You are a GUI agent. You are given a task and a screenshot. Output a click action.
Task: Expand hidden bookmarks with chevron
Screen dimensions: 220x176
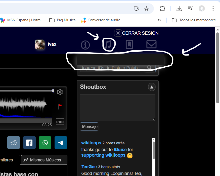tap(159, 20)
